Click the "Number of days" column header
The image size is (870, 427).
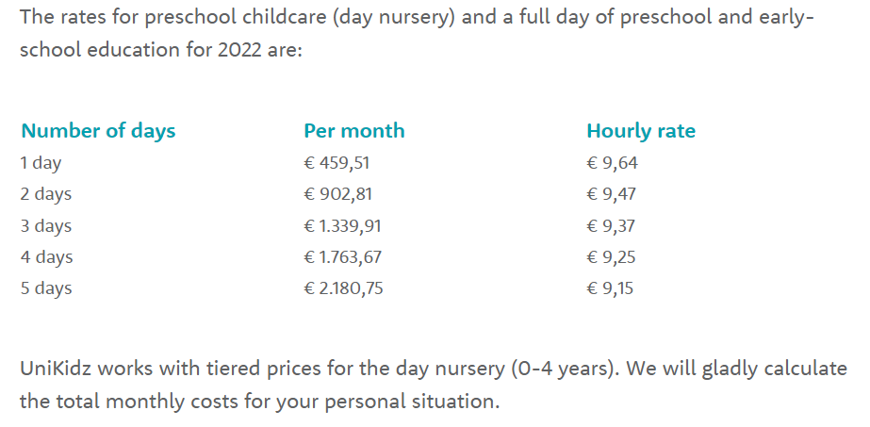tap(98, 131)
